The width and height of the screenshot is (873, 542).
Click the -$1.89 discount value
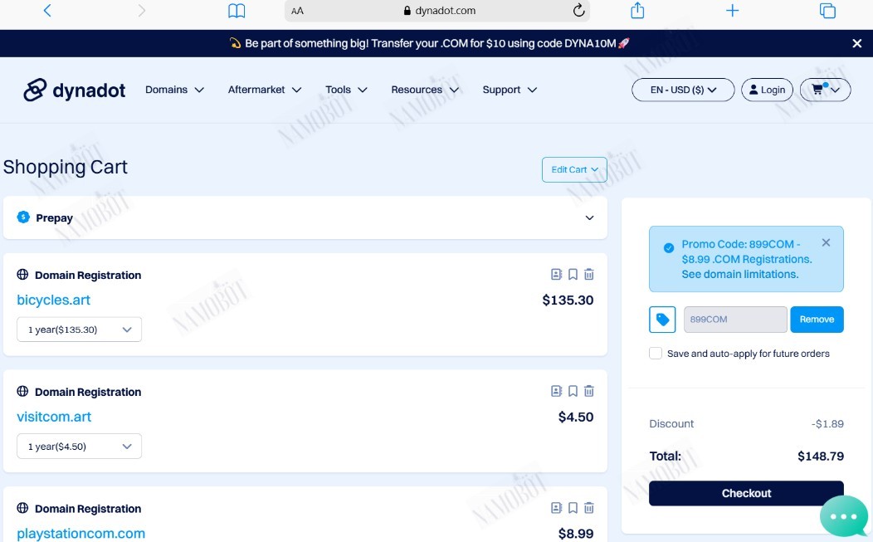pyautogui.click(x=827, y=424)
